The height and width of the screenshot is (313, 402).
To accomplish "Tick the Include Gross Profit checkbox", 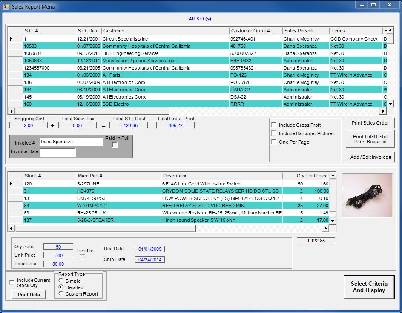I will click(x=274, y=125).
